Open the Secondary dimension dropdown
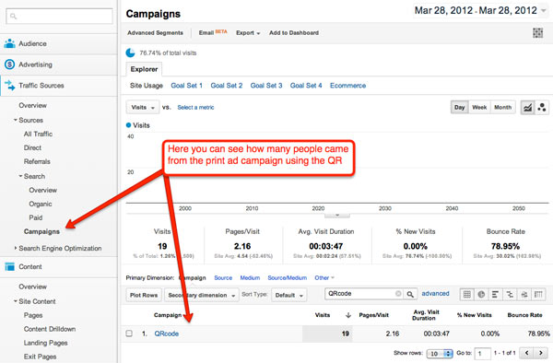The width and height of the screenshot is (553, 363). (202, 295)
